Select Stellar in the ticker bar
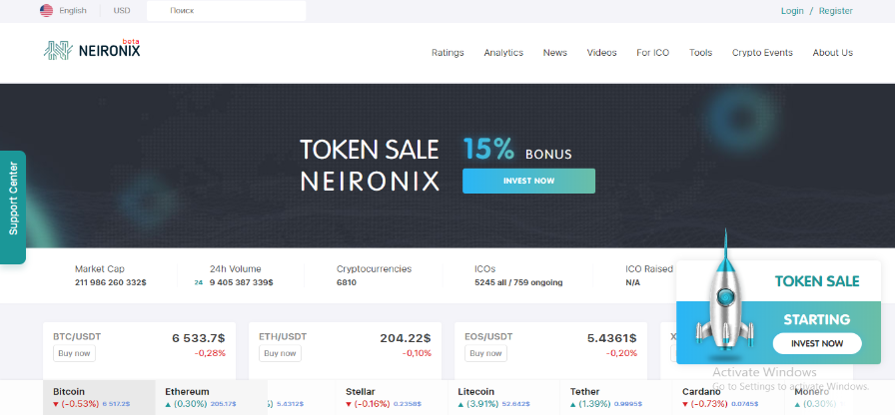Image resolution: width=895 pixels, height=415 pixels. tap(390, 397)
